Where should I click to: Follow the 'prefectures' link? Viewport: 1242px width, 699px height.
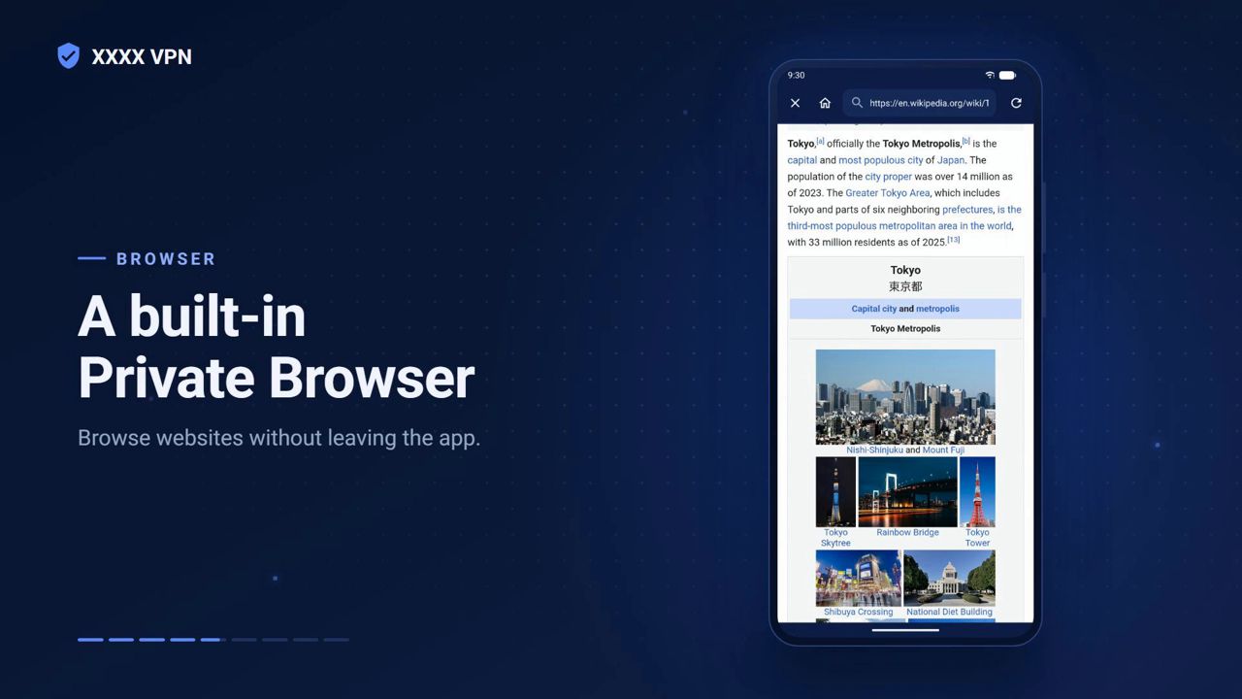point(967,210)
